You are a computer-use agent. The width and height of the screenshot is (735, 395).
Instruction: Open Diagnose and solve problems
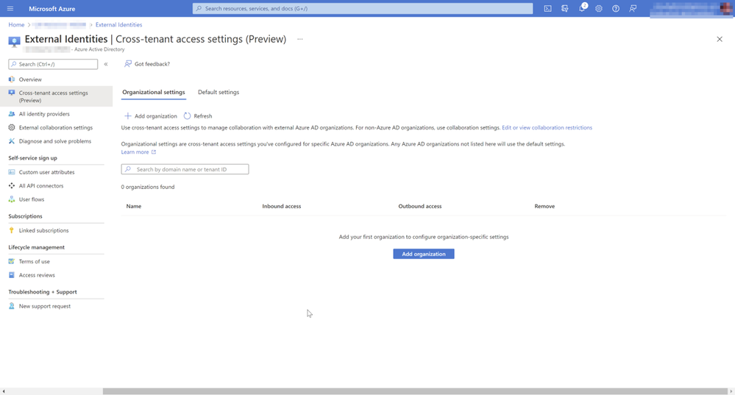56,141
